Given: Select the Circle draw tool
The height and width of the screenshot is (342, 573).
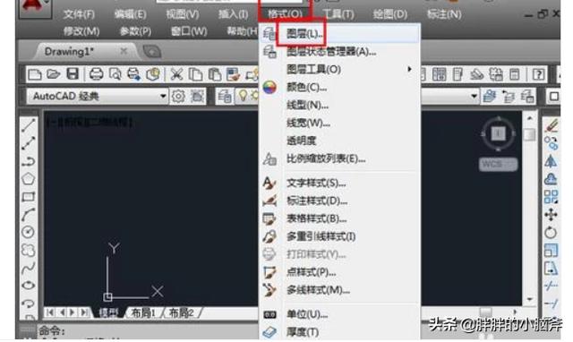Looking at the screenshot, I should (28, 232).
